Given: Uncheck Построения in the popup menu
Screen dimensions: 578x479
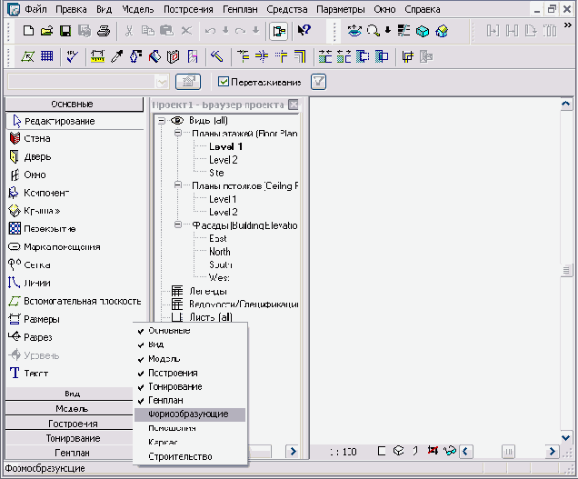Looking at the screenshot, I should point(190,373).
